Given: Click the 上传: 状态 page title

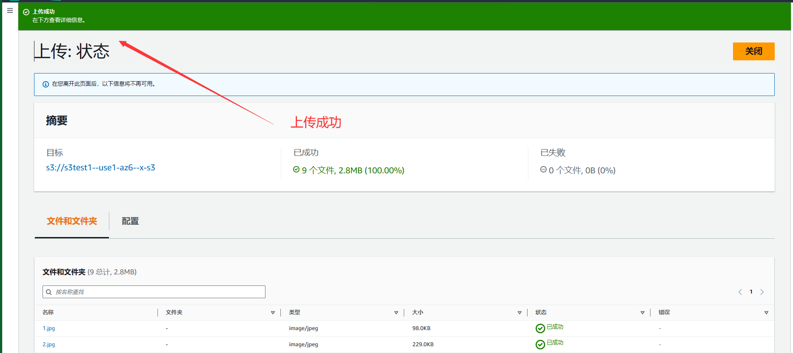Looking at the screenshot, I should 72,51.
